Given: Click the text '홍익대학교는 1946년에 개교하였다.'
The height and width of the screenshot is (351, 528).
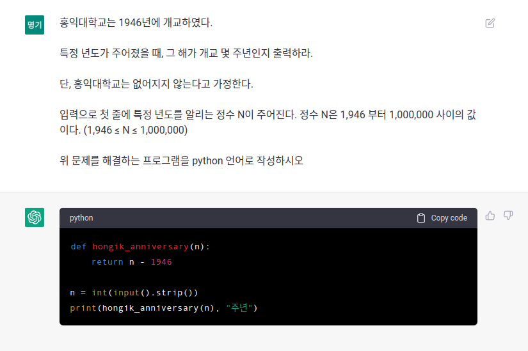Looking at the screenshot, I should (x=136, y=22).
